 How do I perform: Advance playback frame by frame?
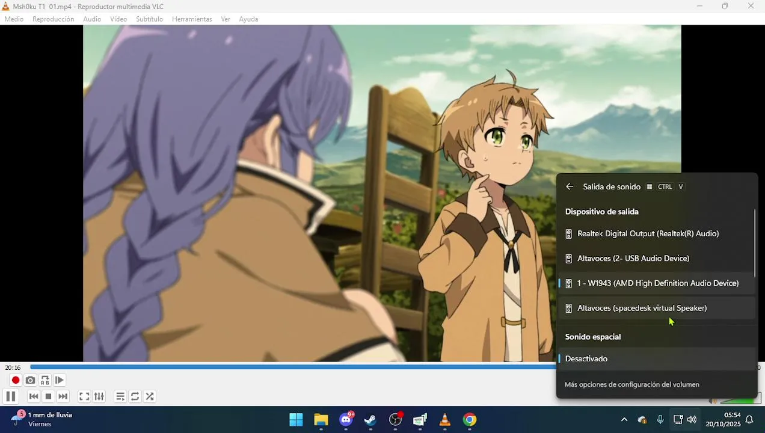60,380
